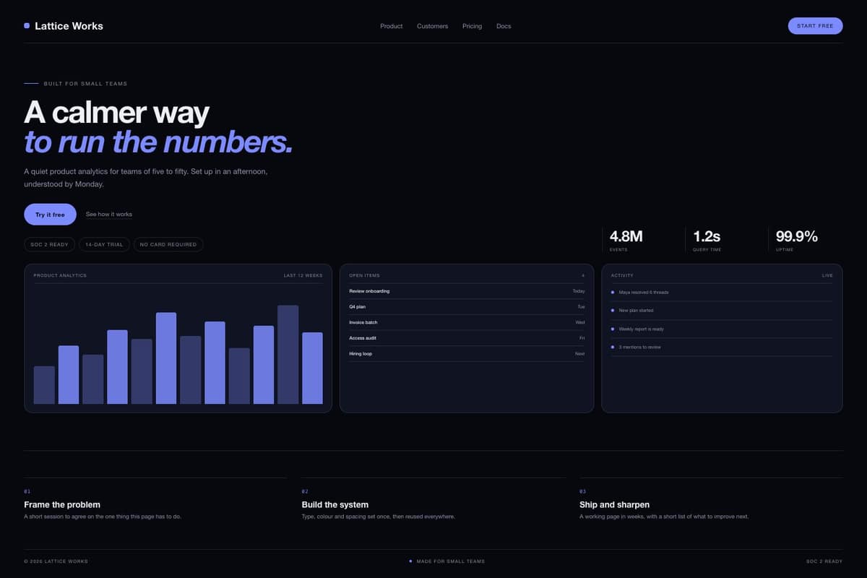Click the OPEN ITEMS card heading
Image resolution: width=867 pixels, height=578 pixels.
point(364,275)
